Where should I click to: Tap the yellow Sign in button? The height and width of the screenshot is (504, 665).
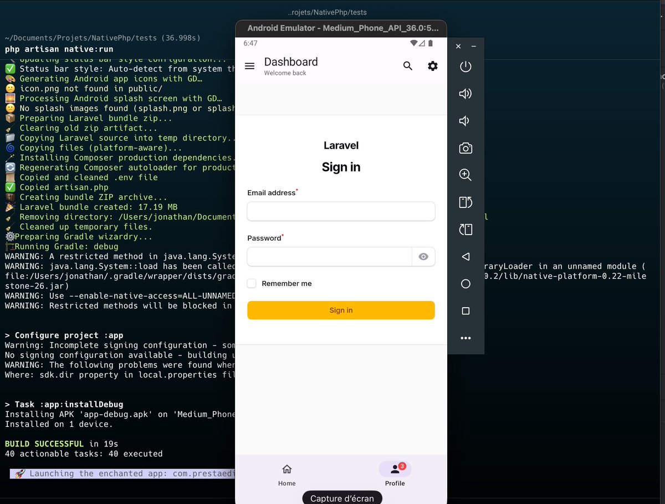[x=341, y=310]
